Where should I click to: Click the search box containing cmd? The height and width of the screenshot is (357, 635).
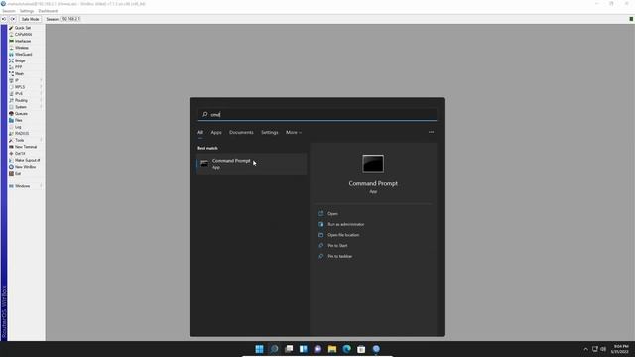coord(317,115)
